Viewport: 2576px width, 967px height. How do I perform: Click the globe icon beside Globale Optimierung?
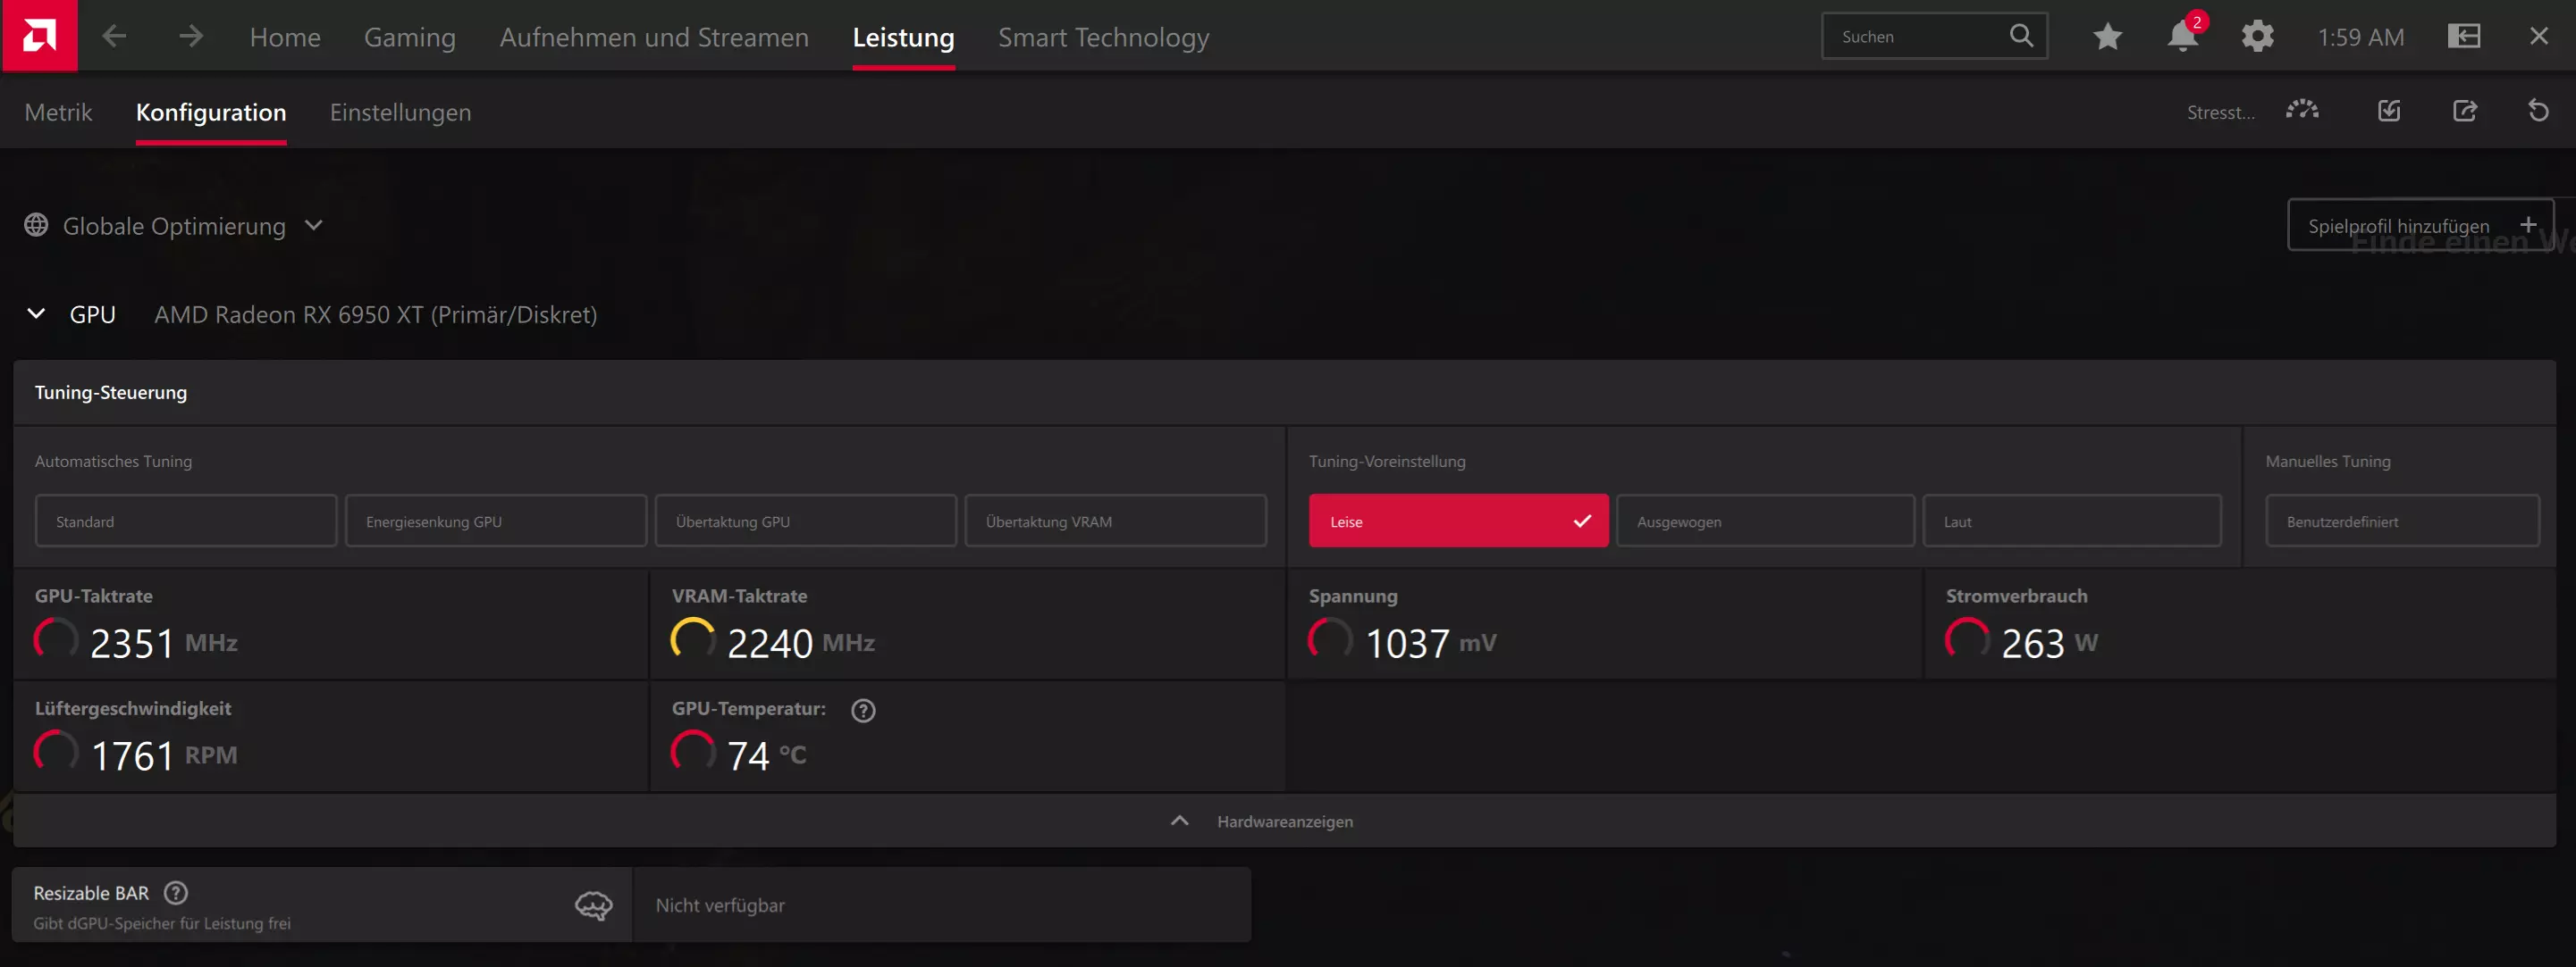click(x=36, y=226)
